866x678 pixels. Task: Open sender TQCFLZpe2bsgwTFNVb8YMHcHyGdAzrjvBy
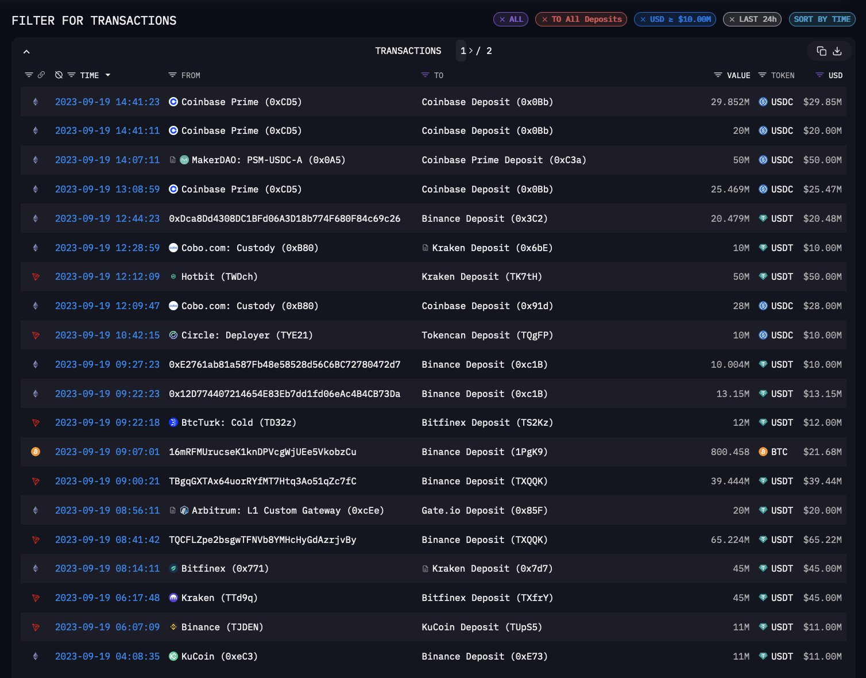(x=262, y=540)
